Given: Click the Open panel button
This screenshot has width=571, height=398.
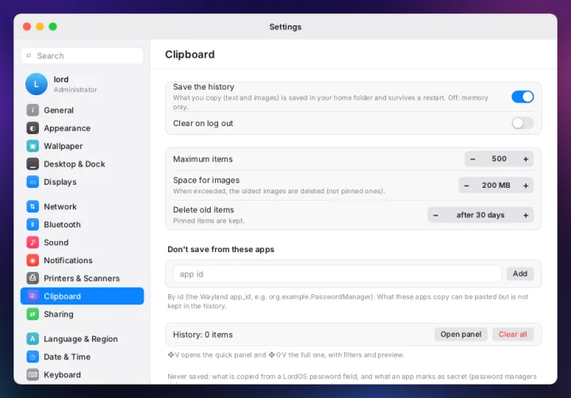Looking at the screenshot, I should tap(461, 335).
